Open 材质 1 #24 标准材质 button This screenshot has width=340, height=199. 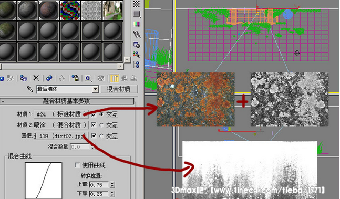pyautogui.click(x=61, y=114)
